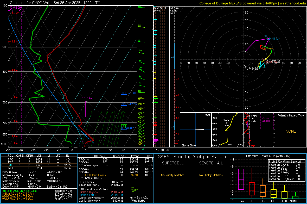Click the 'CINH' column header
The width and height of the screenshot is (307, 204).
[x=30, y=156]
